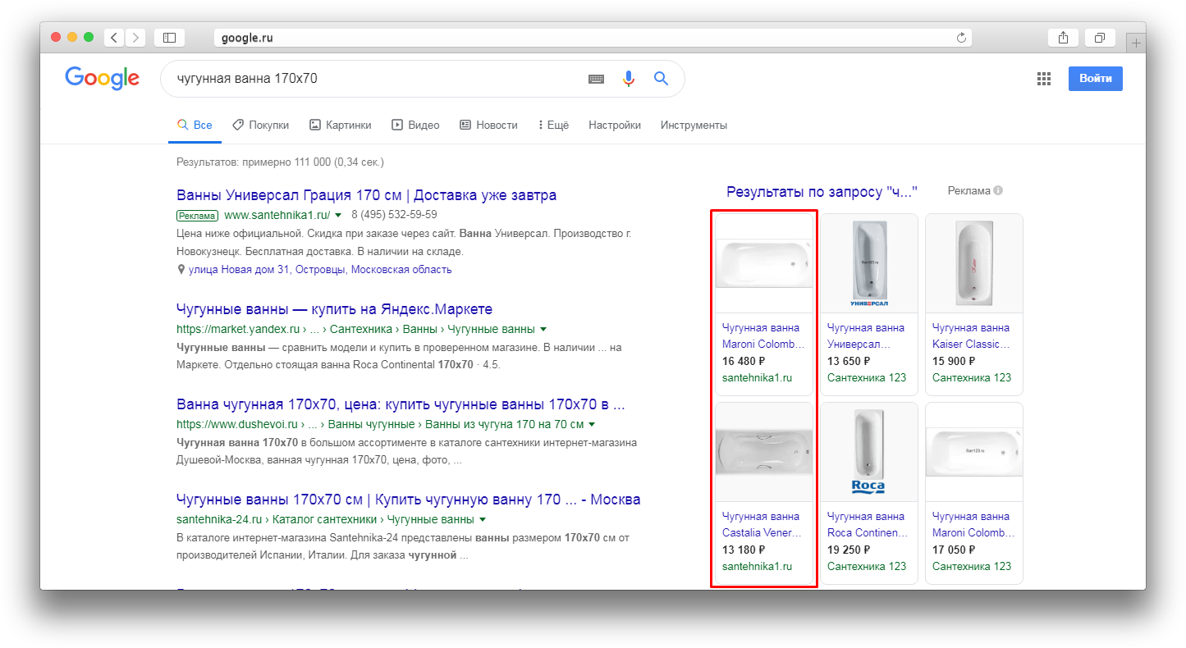The height and width of the screenshot is (648, 1186).
Task: Click the address улица Новая дом 31 link
Action: tap(319, 269)
